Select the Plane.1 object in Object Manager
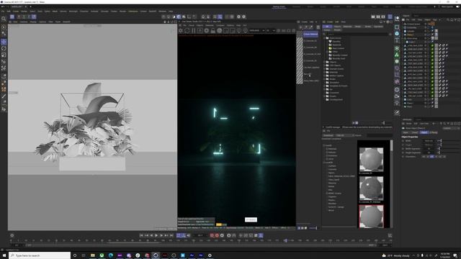 pyautogui.click(x=410, y=103)
